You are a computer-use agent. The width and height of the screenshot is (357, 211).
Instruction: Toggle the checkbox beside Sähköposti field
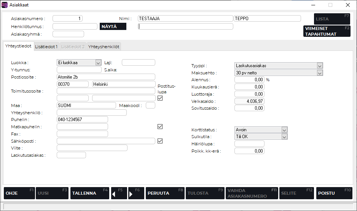160,141
